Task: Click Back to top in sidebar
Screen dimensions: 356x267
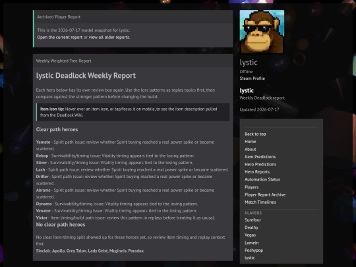Action: [x=255, y=134]
